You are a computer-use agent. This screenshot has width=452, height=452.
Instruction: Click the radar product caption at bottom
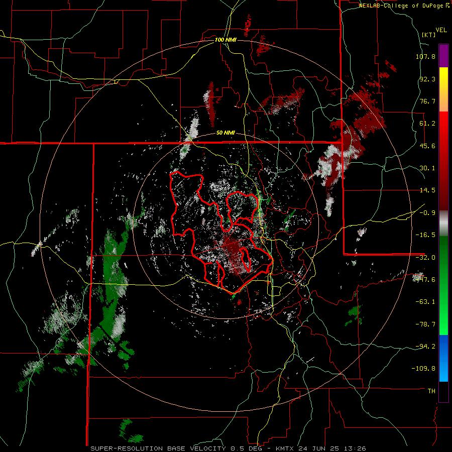pyautogui.click(x=229, y=448)
